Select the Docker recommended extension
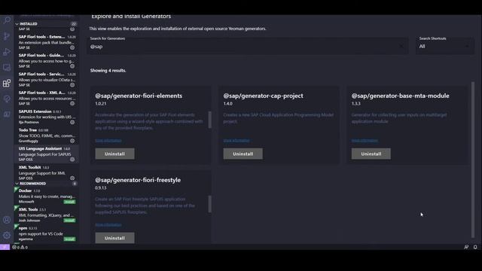The image size is (482, 271). point(46,196)
